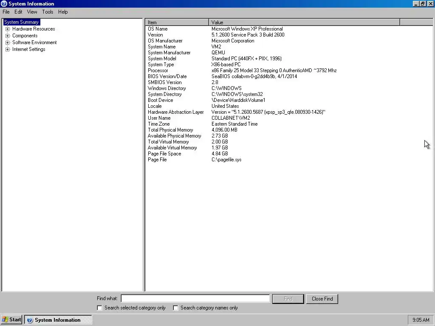Expand the Internet Settings tree node
Screen dimensions: 435x326
[8, 49]
